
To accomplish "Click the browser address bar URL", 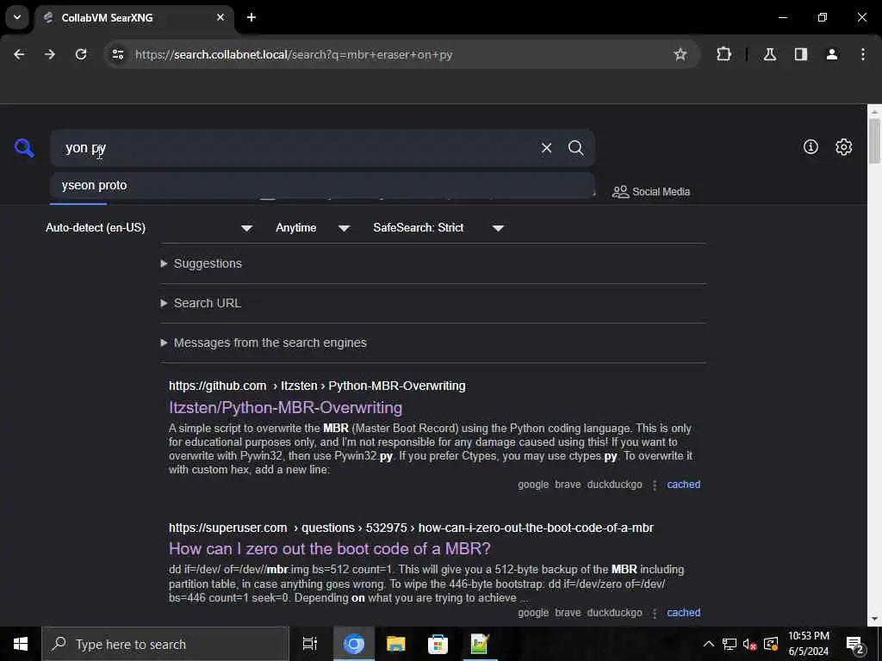I will (x=294, y=54).
